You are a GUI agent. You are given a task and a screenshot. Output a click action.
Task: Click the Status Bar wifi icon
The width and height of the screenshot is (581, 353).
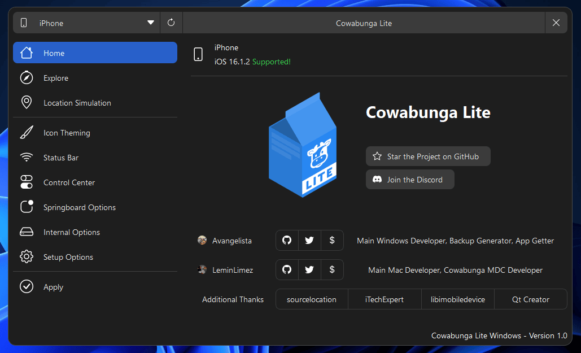(x=27, y=157)
